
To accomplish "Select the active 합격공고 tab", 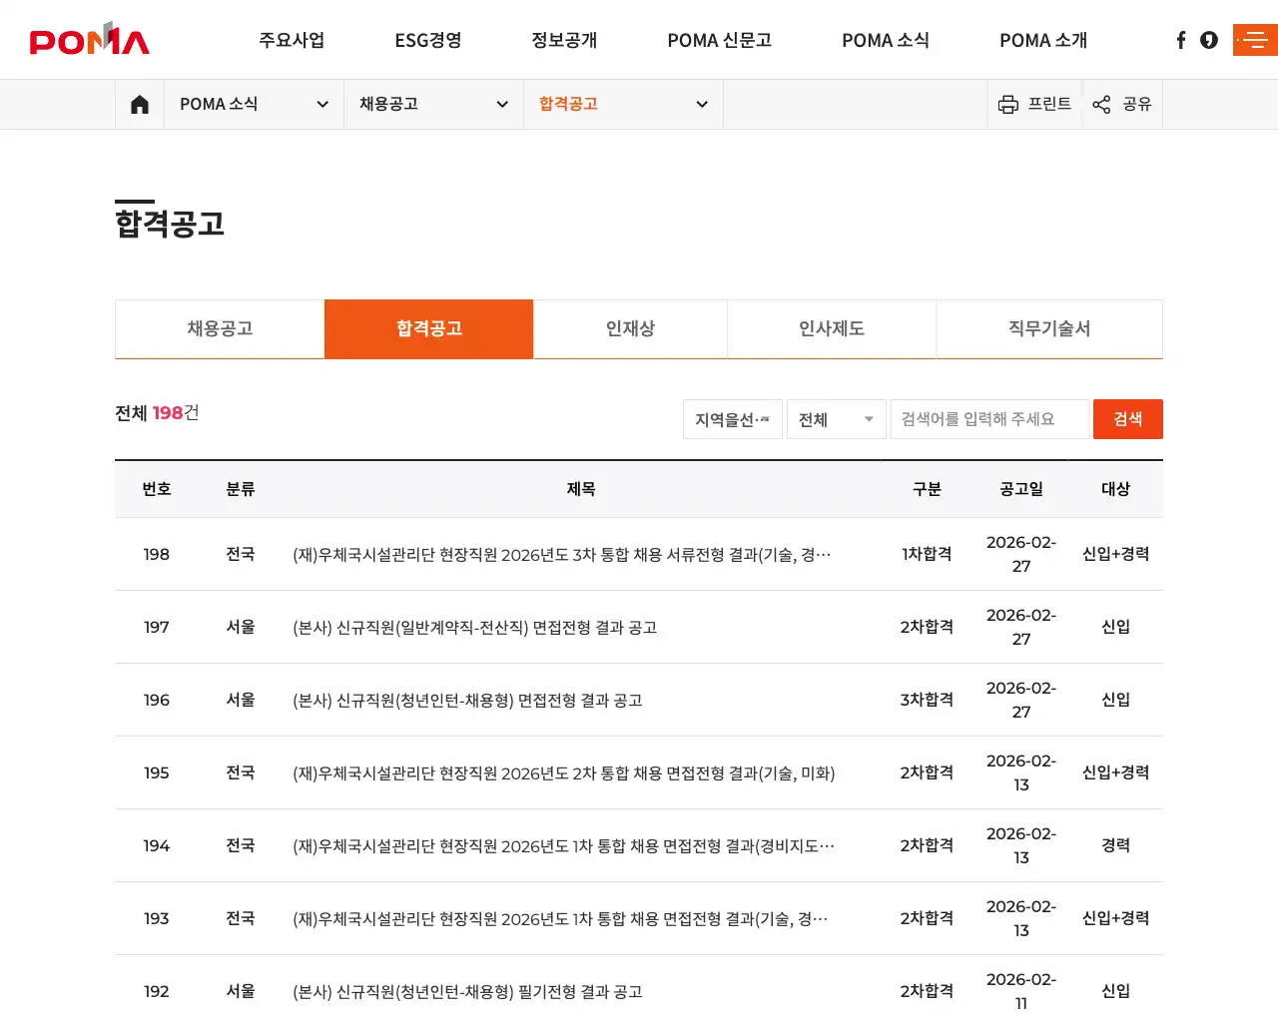I will [x=429, y=328].
